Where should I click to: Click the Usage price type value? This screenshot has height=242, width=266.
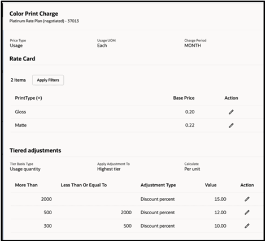click(16, 45)
